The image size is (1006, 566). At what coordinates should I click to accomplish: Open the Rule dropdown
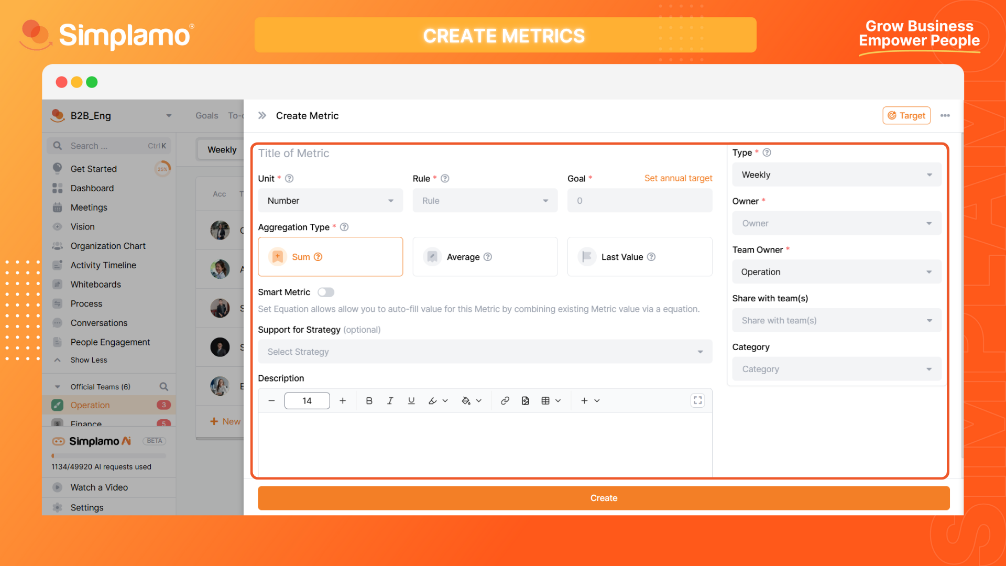tap(485, 201)
